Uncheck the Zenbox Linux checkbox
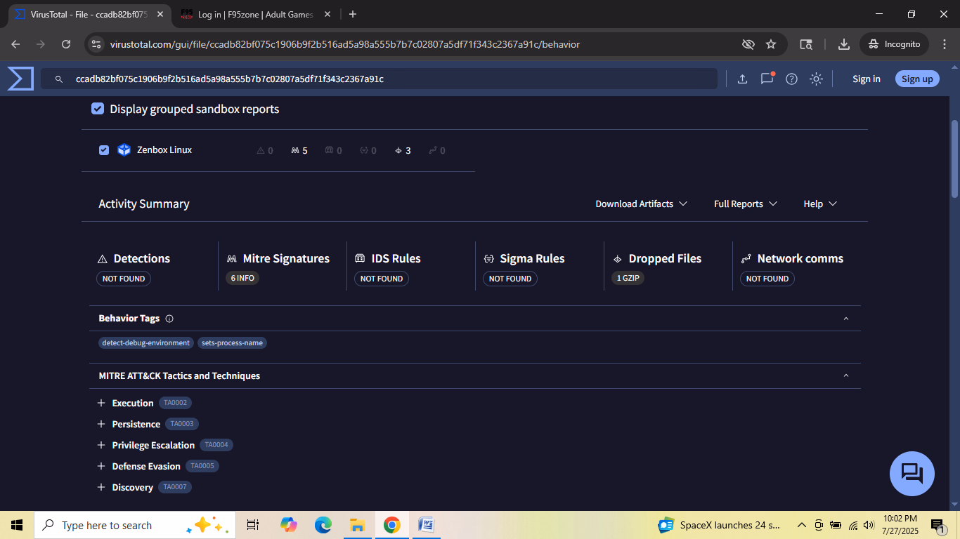The image size is (960, 539). [x=104, y=150]
